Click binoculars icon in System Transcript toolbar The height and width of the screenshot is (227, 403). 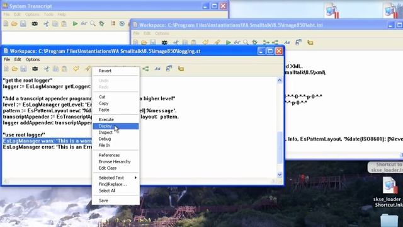35,24
